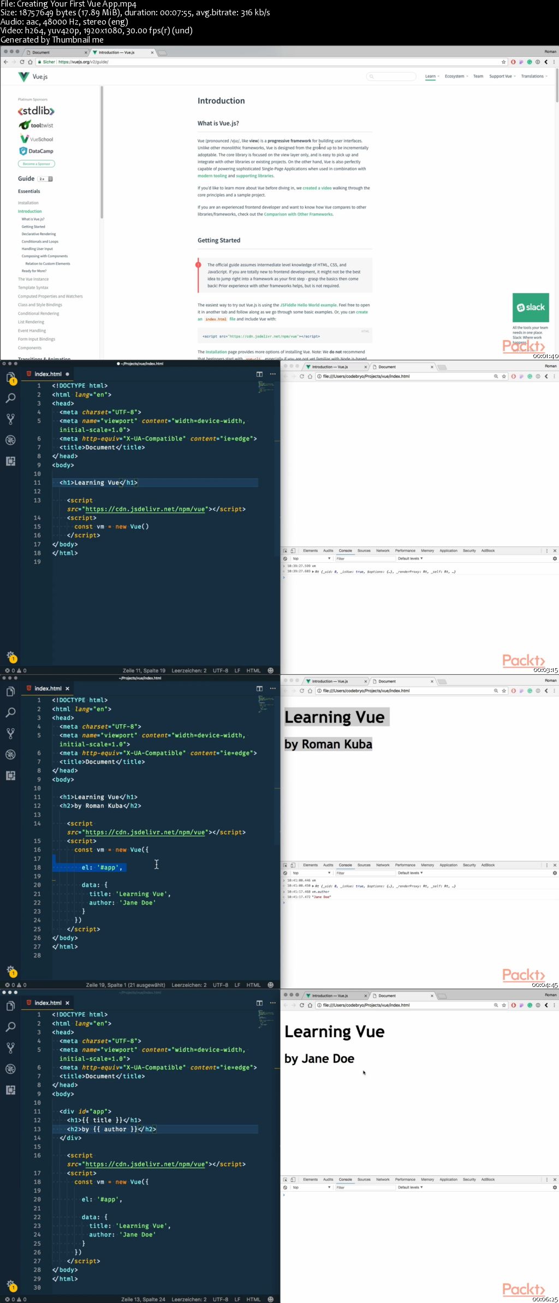Split the editor in the 00:06:25 frame

(x=259, y=1003)
